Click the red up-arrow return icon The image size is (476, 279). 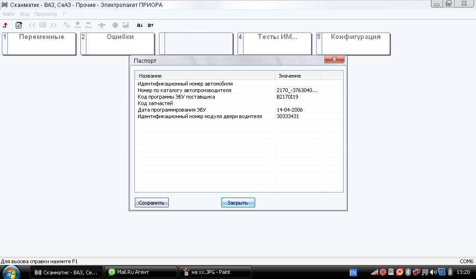click(x=5, y=25)
